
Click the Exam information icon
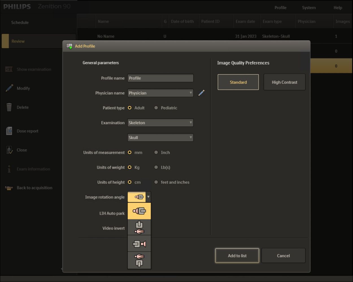pyautogui.click(x=9, y=169)
